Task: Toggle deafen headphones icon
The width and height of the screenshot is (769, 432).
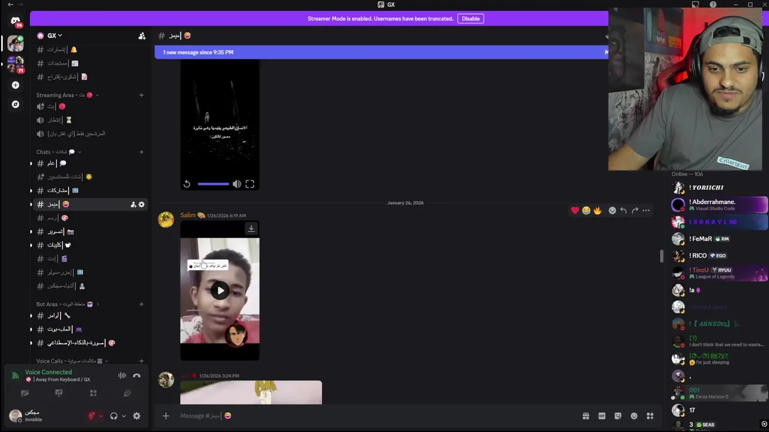Action: (x=114, y=416)
